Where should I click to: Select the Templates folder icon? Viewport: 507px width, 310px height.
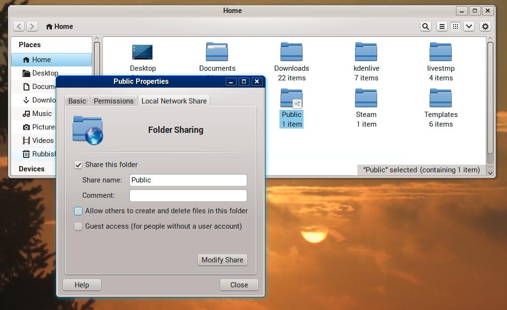pyautogui.click(x=441, y=98)
